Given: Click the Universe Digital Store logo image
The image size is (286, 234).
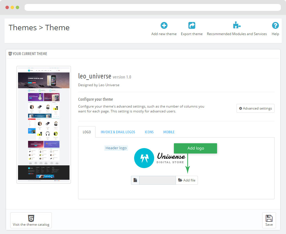Looking at the screenshot, I should (160, 158).
